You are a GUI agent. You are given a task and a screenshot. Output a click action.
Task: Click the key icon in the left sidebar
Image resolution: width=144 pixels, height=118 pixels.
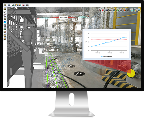point(5,19)
